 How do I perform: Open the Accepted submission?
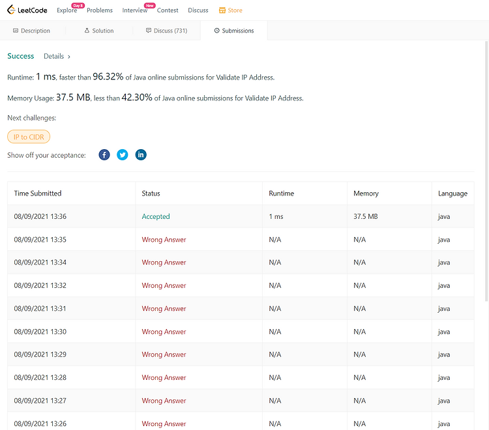156,216
